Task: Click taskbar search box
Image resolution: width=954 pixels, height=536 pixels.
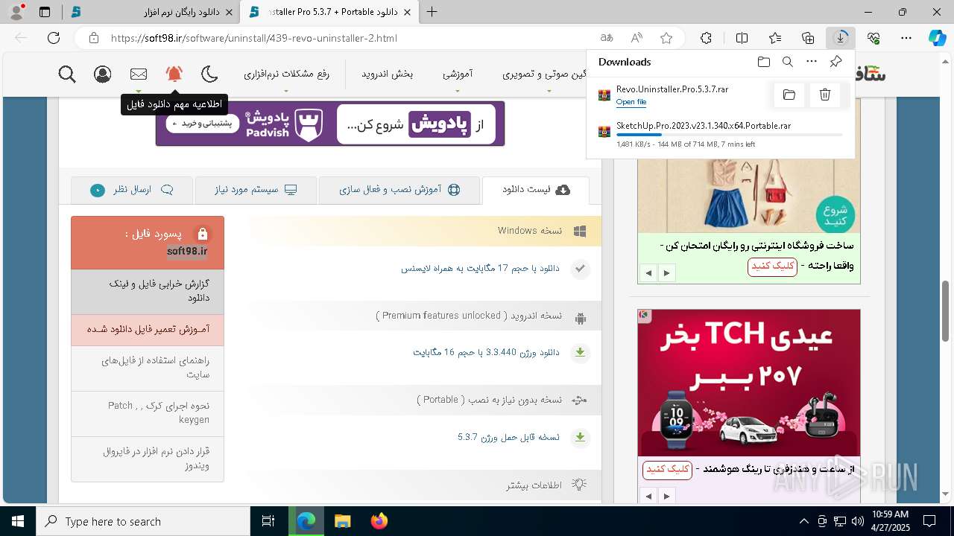Action: (143, 521)
